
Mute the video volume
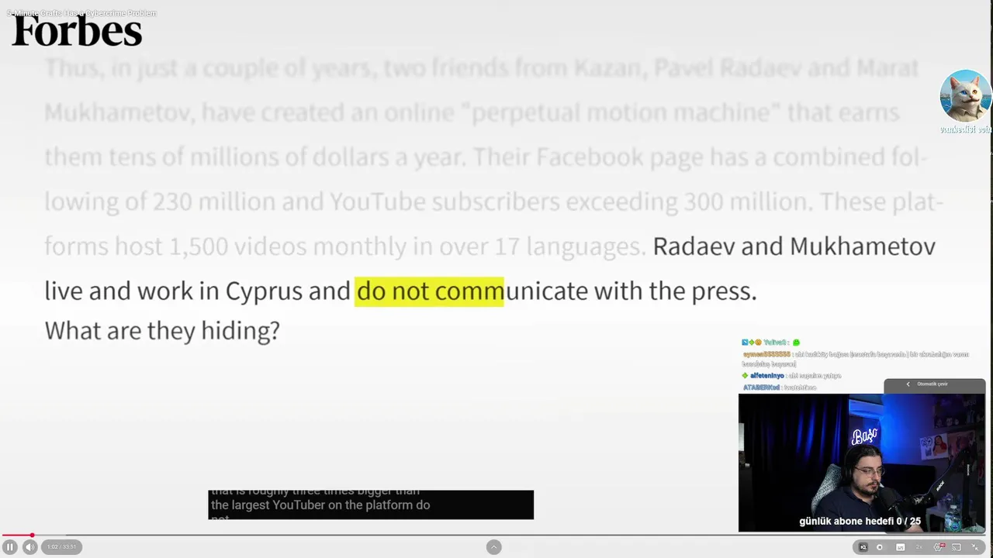click(x=29, y=547)
